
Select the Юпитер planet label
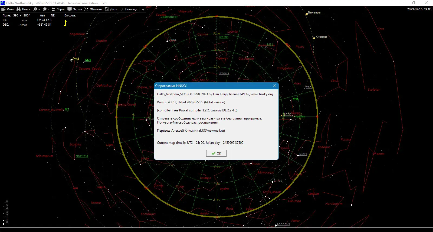tap(321, 37)
